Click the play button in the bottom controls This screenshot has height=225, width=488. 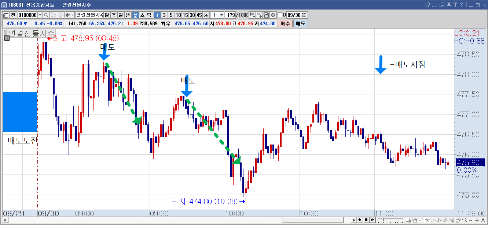(354, 220)
